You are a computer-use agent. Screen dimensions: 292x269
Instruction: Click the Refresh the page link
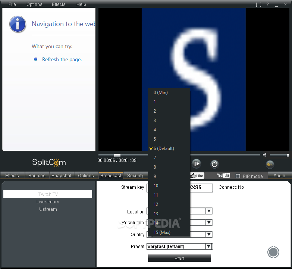62,59
